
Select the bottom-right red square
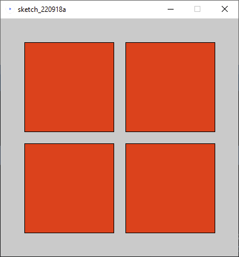coord(170,188)
